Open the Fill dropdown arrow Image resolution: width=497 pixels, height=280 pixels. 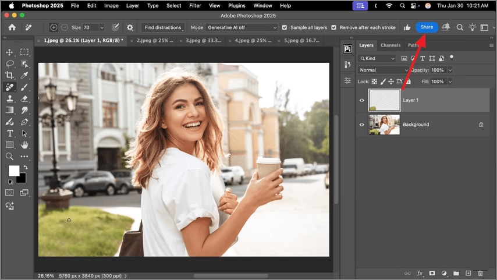pyautogui.click(x=450, y=81)
